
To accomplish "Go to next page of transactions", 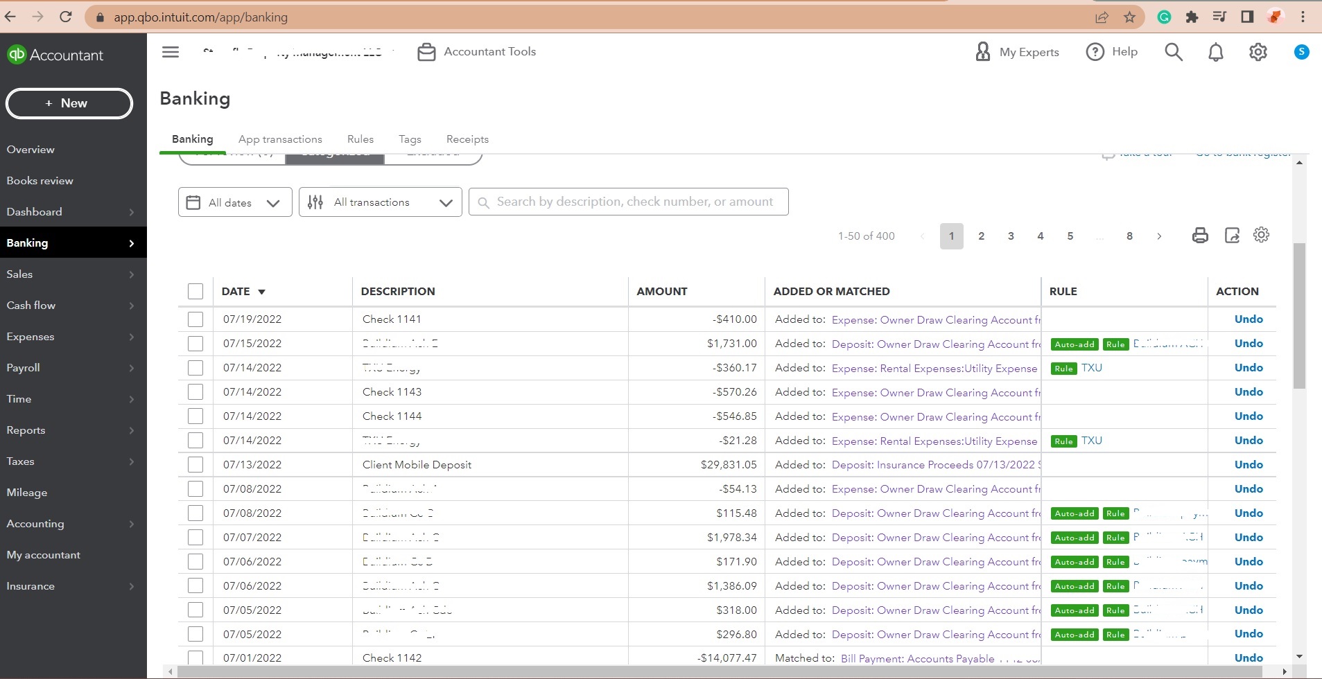I will click(1159, 236).
